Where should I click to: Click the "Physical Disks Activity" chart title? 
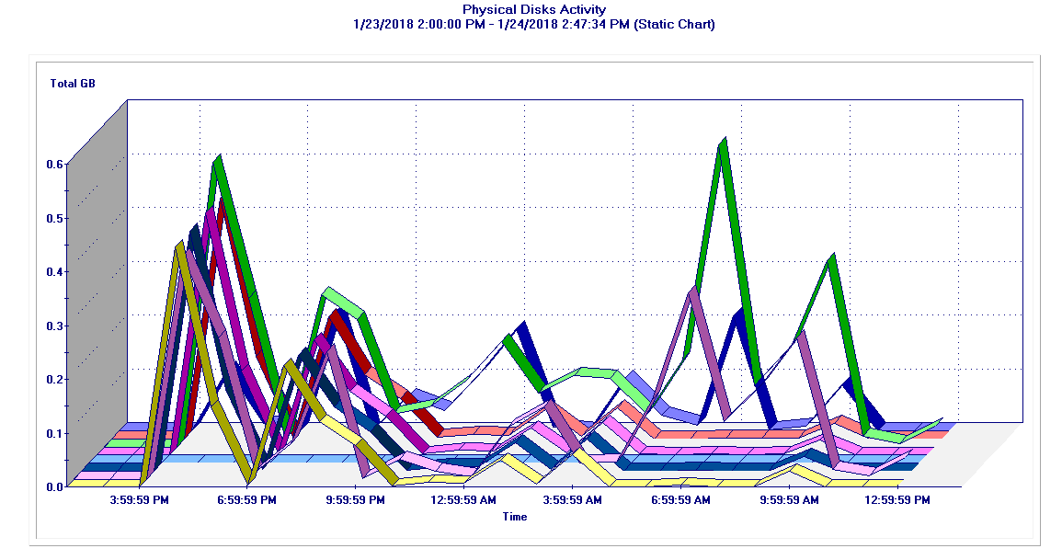(533, 9)
